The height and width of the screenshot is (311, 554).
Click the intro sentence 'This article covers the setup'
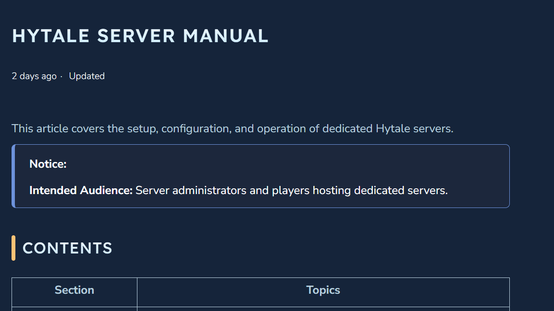tap(232, 128)
